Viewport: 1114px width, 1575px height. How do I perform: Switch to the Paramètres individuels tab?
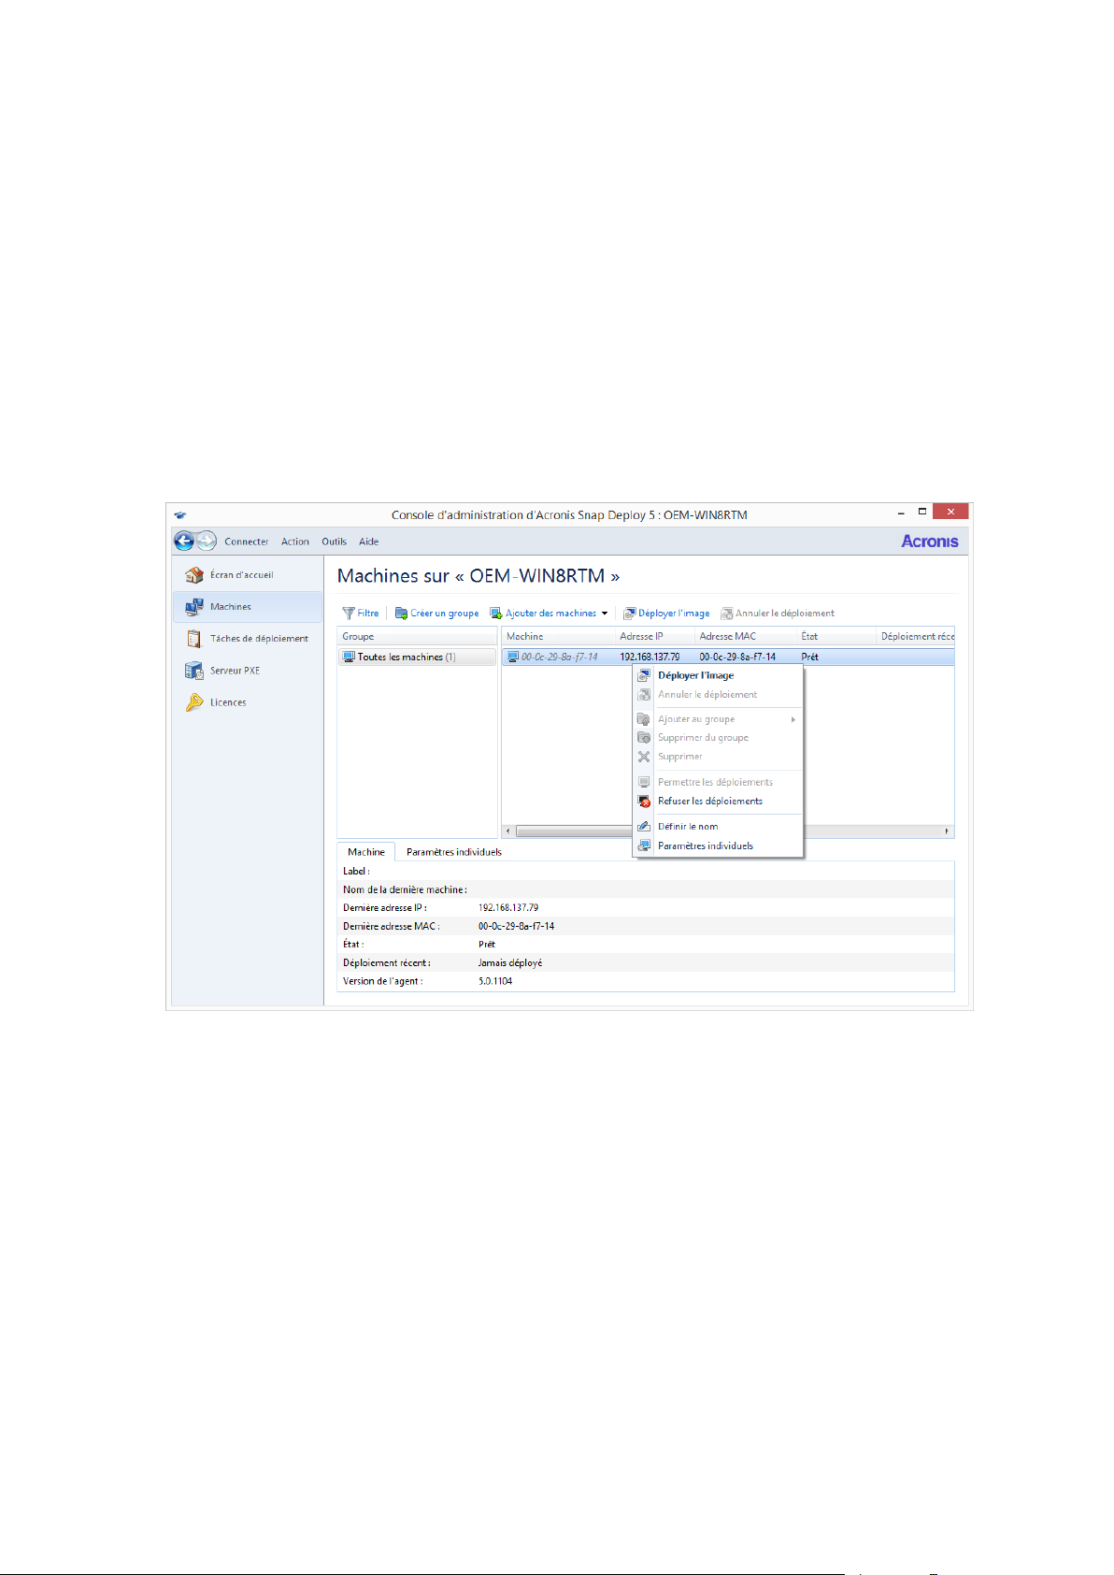pyautogui.click(x=454, y=852)
